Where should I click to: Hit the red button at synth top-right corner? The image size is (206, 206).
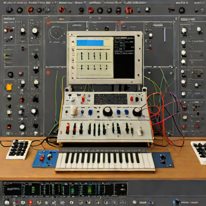coord(132,99)
